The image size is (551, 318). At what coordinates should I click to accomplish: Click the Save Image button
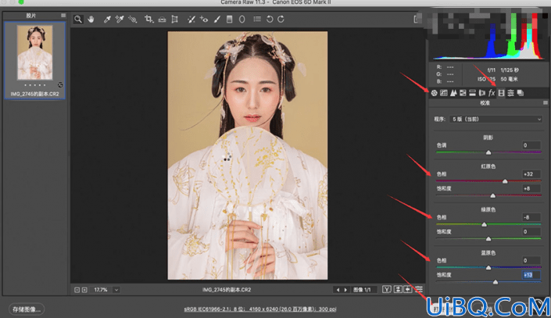[27, 309]
